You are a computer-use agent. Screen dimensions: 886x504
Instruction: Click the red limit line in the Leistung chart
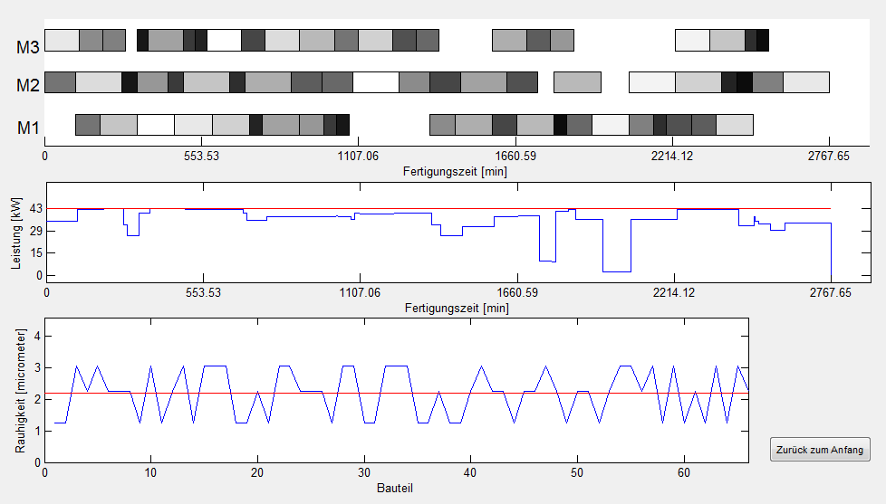(438, 209)
